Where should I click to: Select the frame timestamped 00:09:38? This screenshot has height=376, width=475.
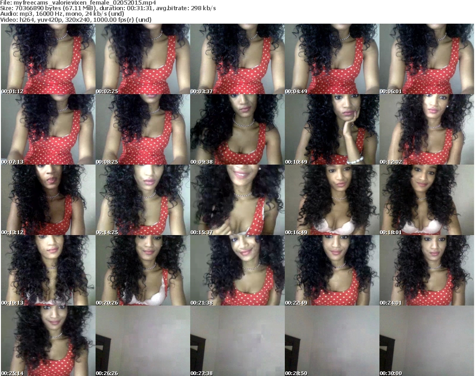237,129
